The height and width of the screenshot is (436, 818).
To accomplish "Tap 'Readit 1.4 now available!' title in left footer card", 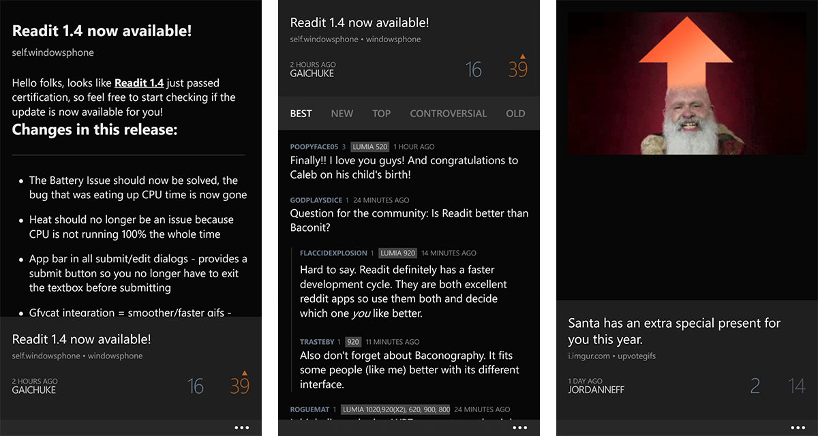I will [81, 339].
